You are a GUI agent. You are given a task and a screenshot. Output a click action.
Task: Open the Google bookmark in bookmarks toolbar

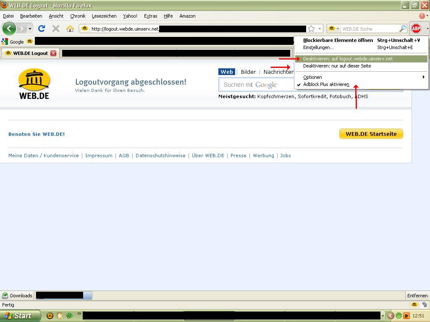point(13,42)
